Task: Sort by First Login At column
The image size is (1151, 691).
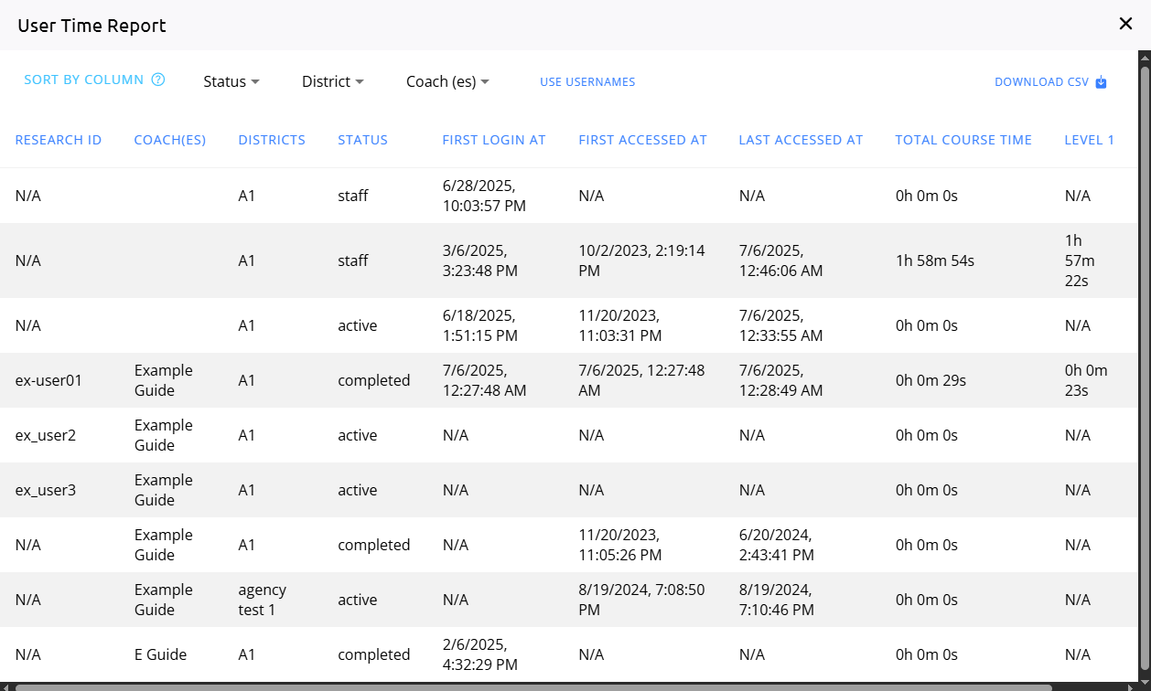Action: click(494, 140)
